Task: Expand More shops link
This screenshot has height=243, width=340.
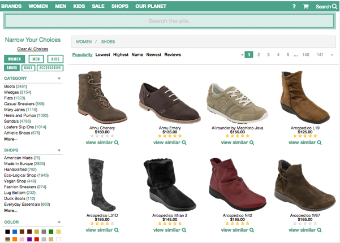Action: point(11,211)
